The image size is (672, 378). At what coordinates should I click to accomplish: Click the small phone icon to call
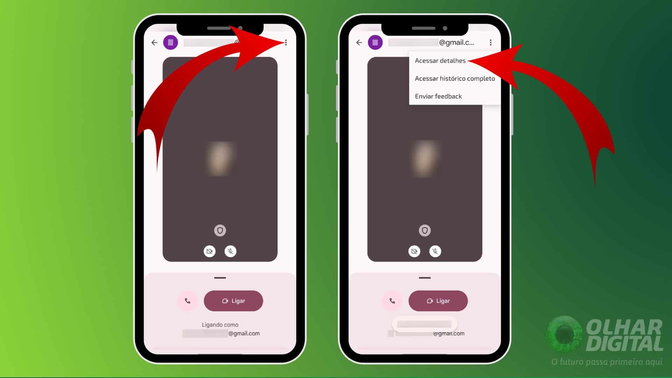click(x=188, y=301)
